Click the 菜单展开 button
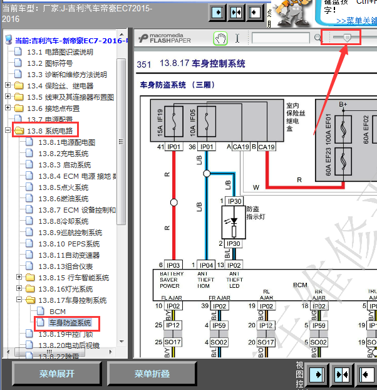 (x=56, y=374)
